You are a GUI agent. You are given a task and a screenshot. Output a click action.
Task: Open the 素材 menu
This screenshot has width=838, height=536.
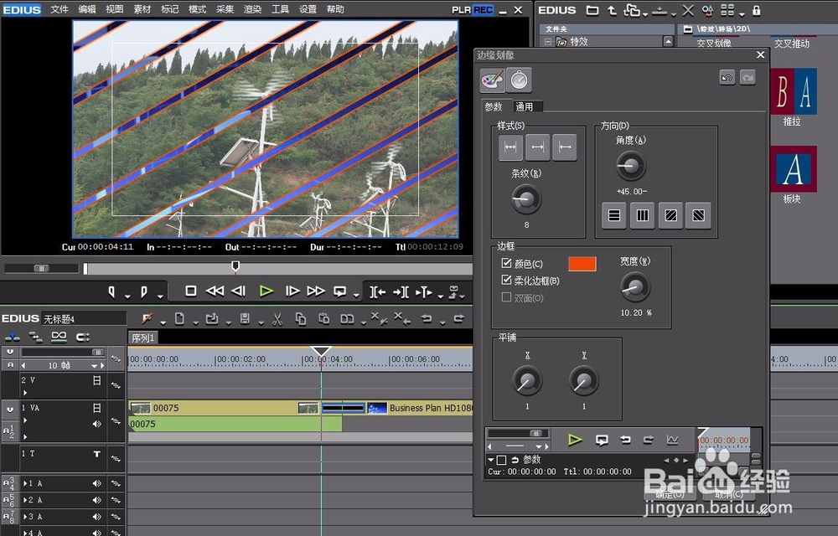(142, 9)
